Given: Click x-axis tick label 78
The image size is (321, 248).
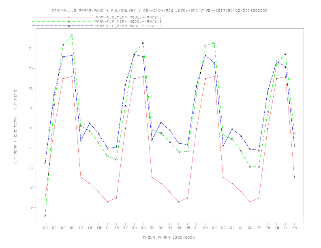Looking at the screenshot, I should (276, 228).
